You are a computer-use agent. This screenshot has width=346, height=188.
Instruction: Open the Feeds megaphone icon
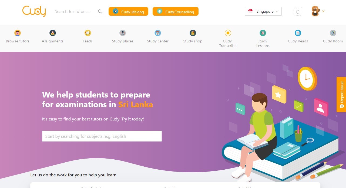(88, 33)
